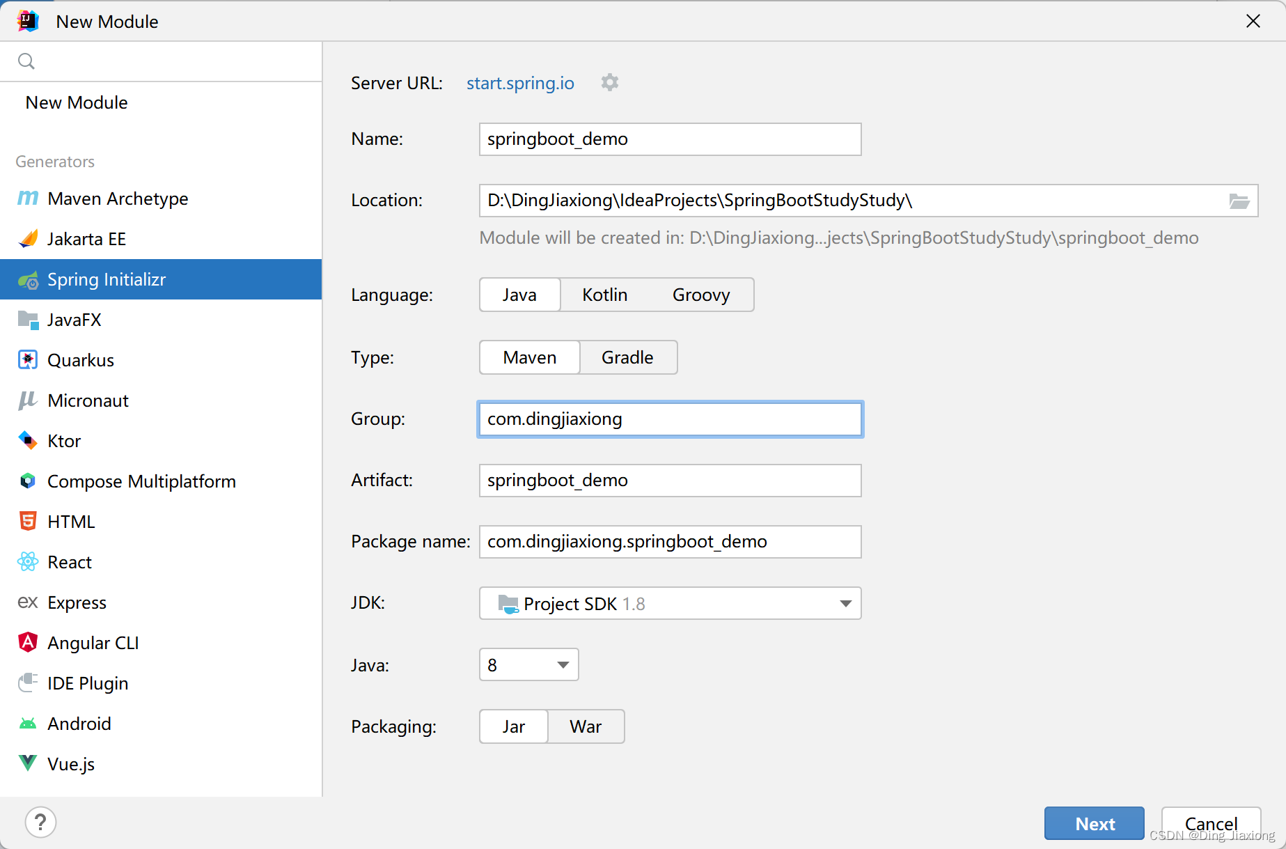The width and height of the screenshot is (1286, 849).
Task: Click the Compose Multiplatform icon
Action: pyautogui.click(x=28, y=481)
